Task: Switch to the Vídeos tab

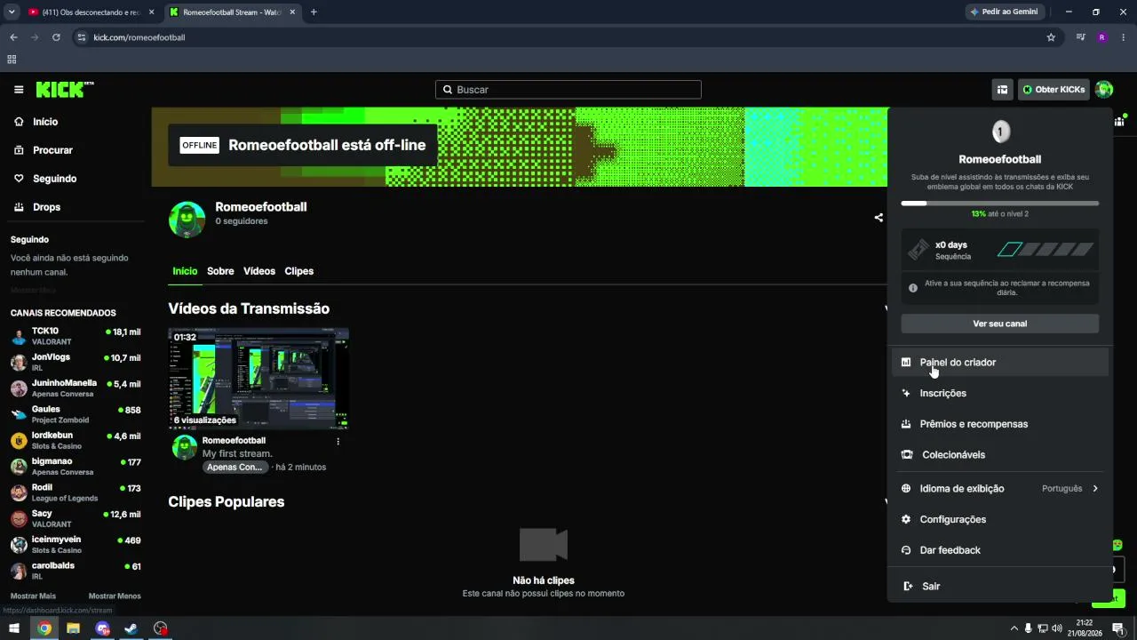Action: pyautogui.click(x=259, y=271)
